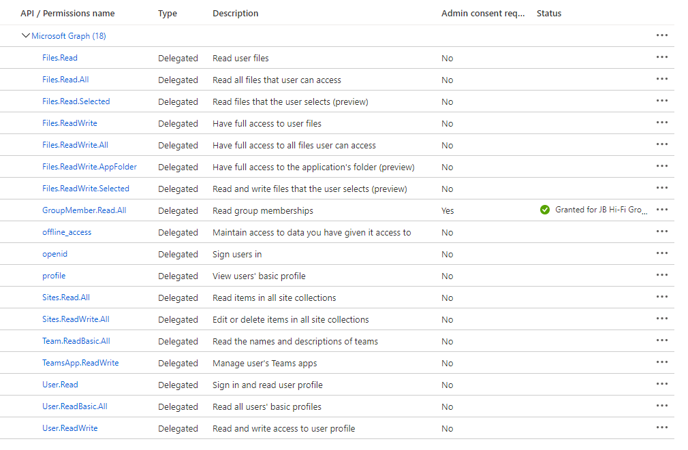Open the Files.Read.All permission link
This screenshot has width=688, height=450.
pyautogui.click(x=65, y=80)
